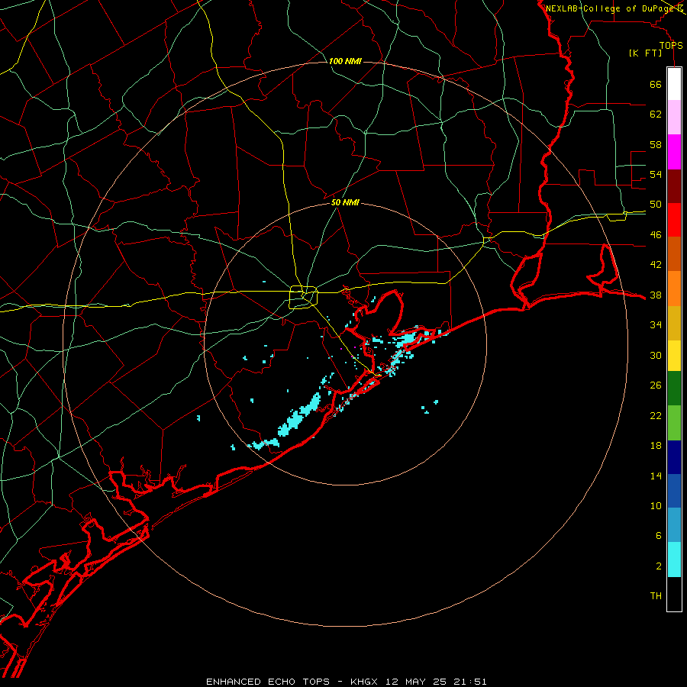
Task: Click the '18' legend value
Action: click(x=656, y=446)
